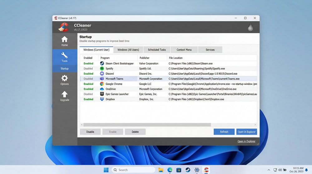The image size is (312, 174).
Task: Open the volume control in system tray
Action: tap(280, 170)
